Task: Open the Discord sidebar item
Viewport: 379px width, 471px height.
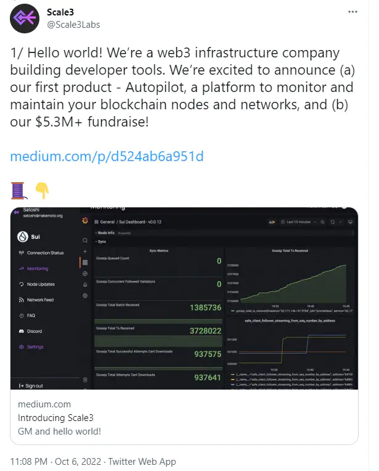Action: (x=31, y=331)
